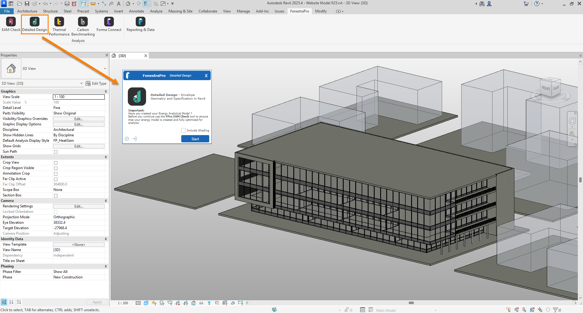583x313 pixels.
Task: Click the Forma Connect icon
Action: pyautogui.click(x=109, y=22)
